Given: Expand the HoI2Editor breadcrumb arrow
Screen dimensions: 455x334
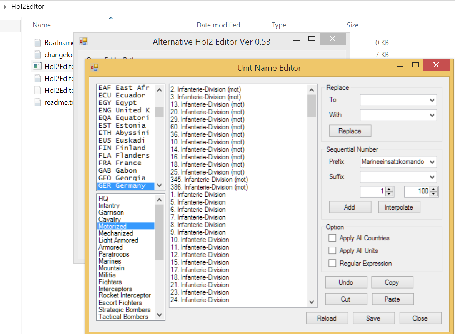Looking at the screenshot, I should pos(5,7).
